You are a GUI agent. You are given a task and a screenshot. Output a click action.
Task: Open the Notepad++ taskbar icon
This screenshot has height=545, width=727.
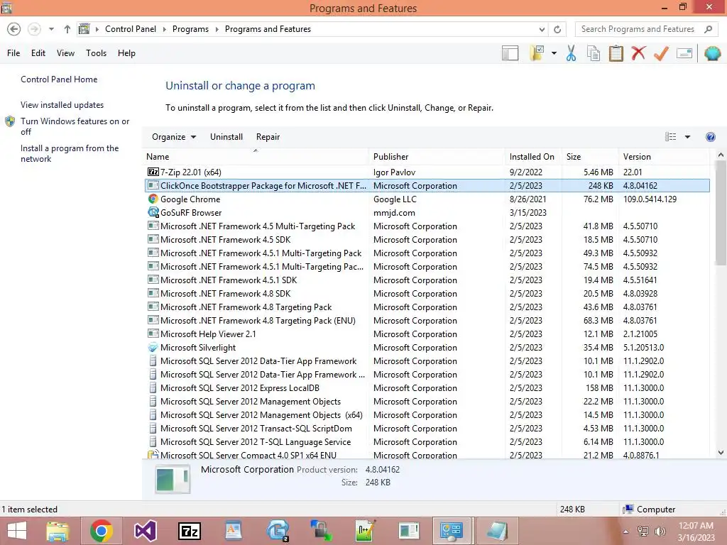364,531
